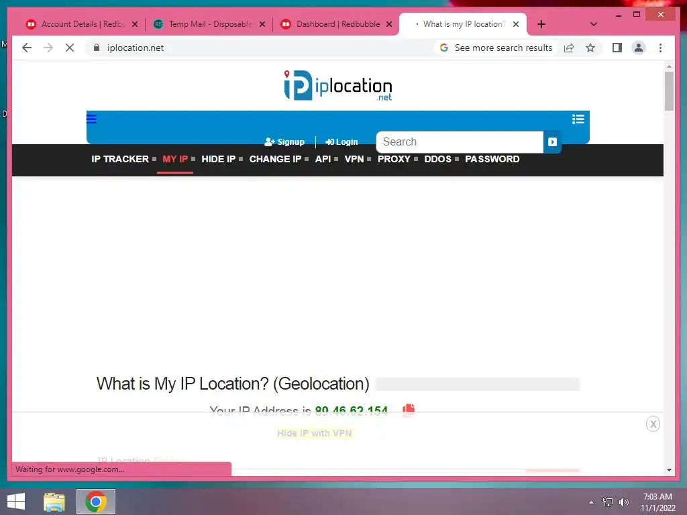Open the HIDE IP menu item
Viewport: 687px width, 515px height.
(218, 159)
